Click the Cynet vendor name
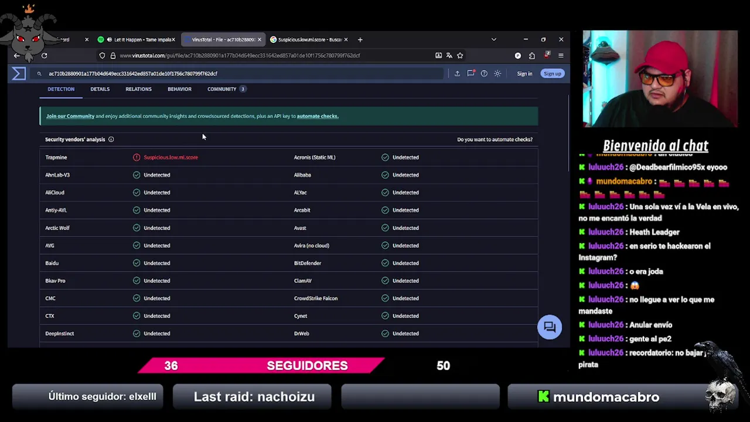This screenshot has width=750, height=422. [x=301, y=315]
